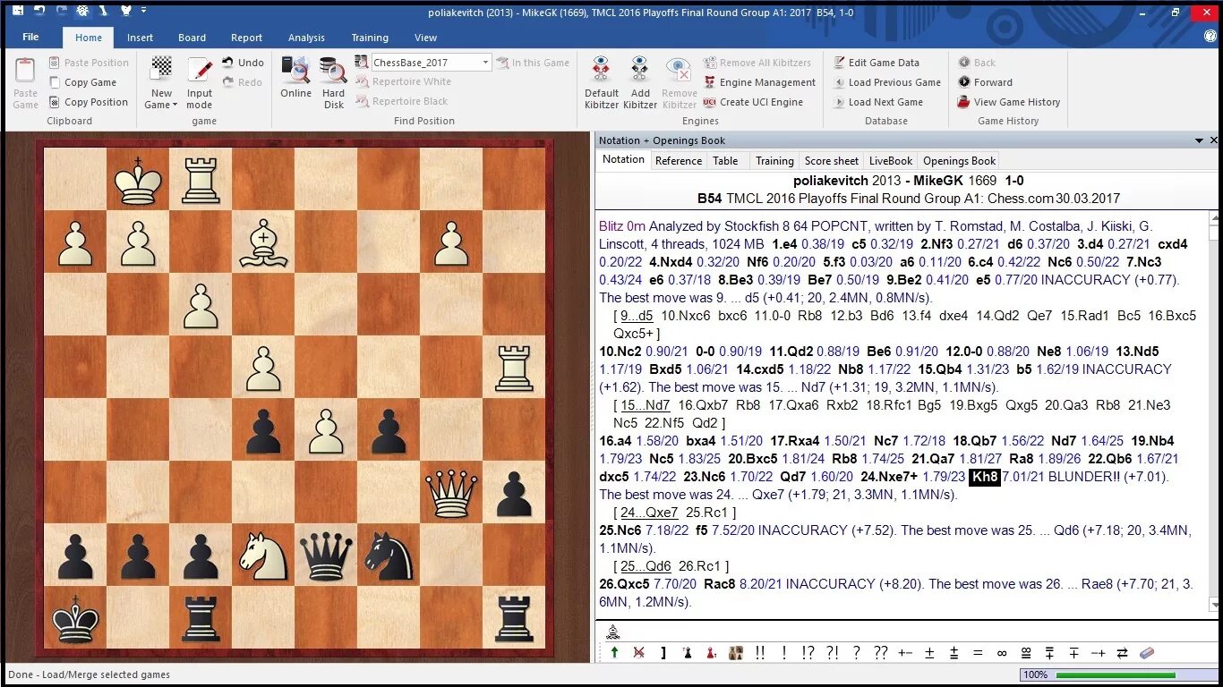The height and width of the screenshot is (687, 1223).
Task: Click the end variation bracket icon
Action: [663, 653]
